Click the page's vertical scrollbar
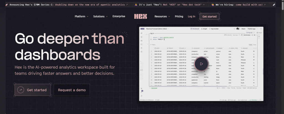This screenshot has width=284, height=114. (283, 6)
